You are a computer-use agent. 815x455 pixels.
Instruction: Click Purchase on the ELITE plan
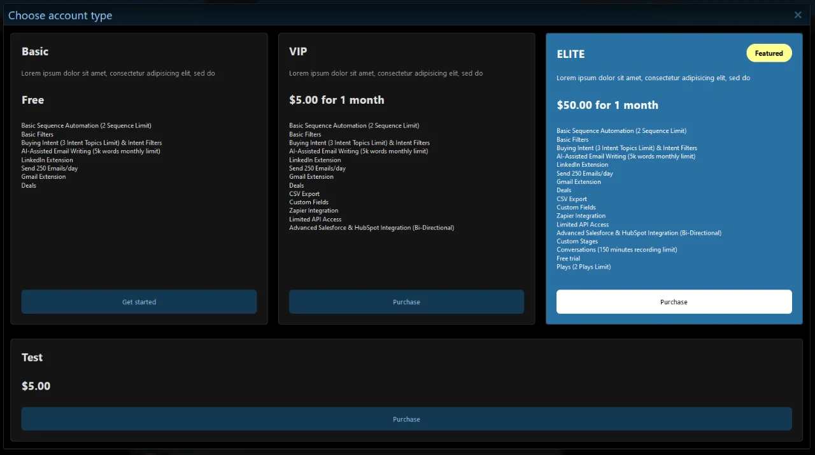coord(674,302)
